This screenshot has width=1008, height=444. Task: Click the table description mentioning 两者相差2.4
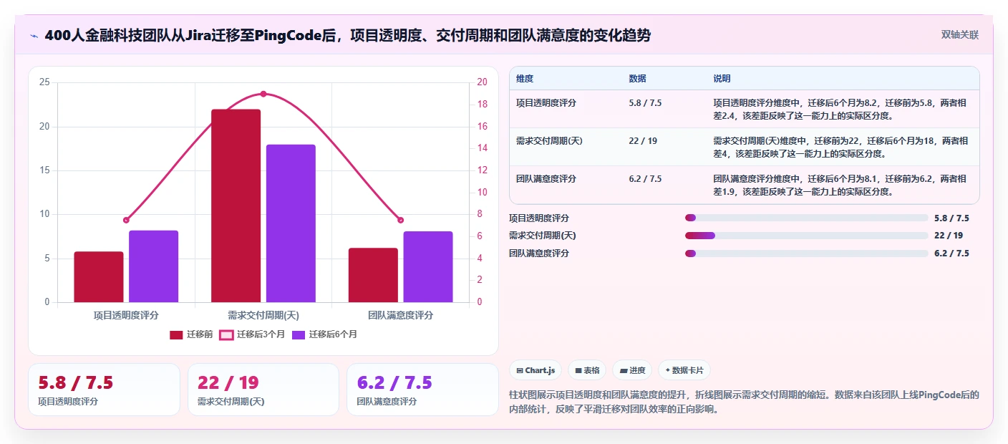pos(840,109)
